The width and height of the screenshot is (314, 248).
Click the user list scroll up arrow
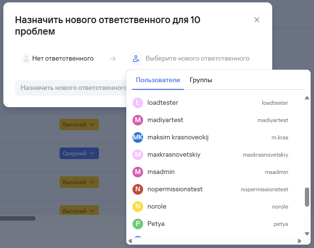pos(307,98)
